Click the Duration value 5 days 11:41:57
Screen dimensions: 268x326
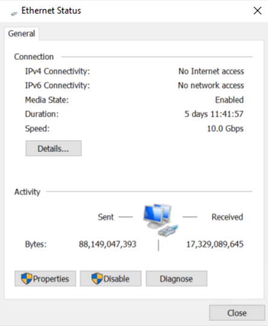click(x=214, y=114)
